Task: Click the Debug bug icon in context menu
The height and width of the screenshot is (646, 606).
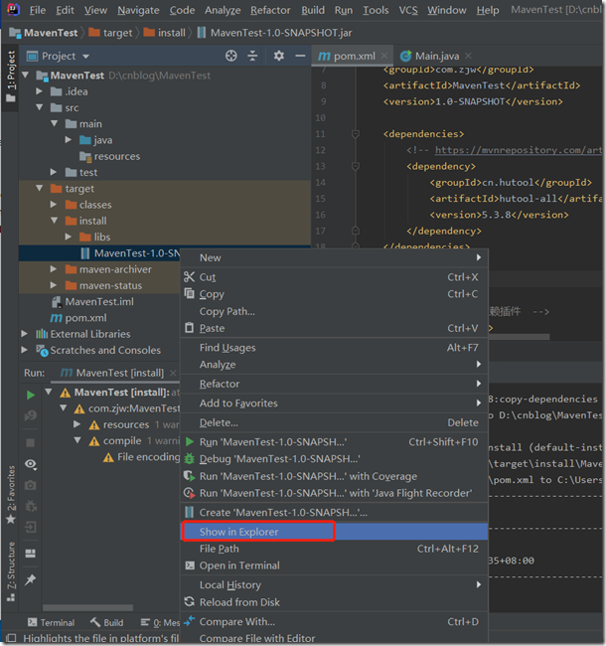Action: pyautogui.click(x=190, y=458)
